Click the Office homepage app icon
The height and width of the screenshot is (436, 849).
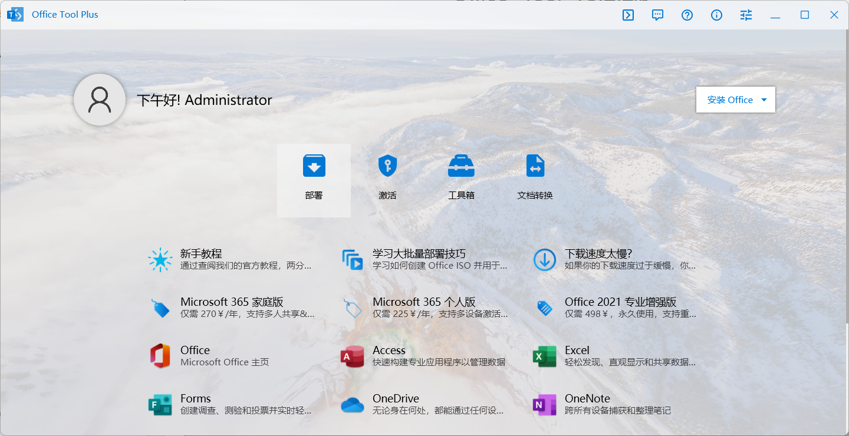point(160,356)
